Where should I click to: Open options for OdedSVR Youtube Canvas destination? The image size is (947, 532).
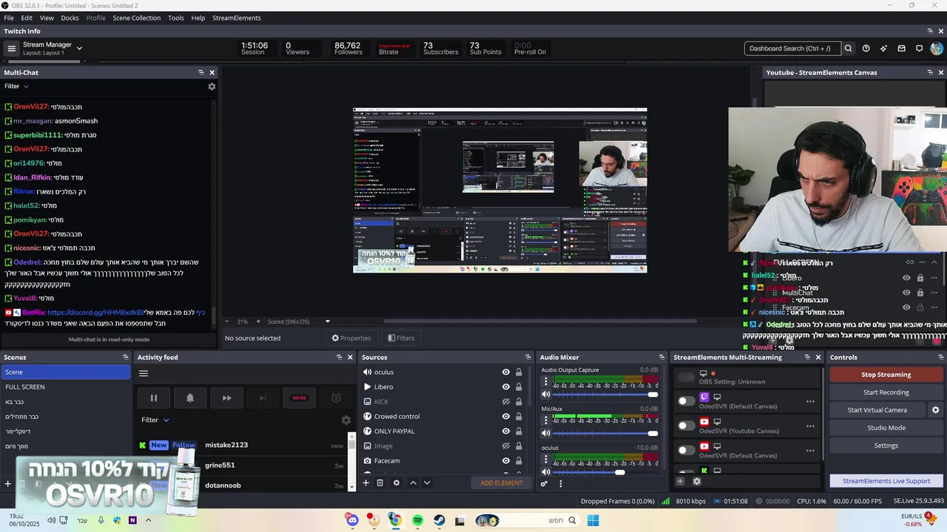[x=810, y=426]
